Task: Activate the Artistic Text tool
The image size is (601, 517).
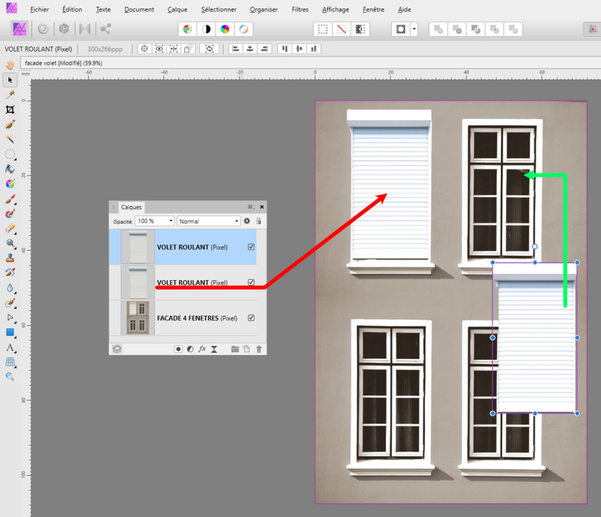Action: 10,347
